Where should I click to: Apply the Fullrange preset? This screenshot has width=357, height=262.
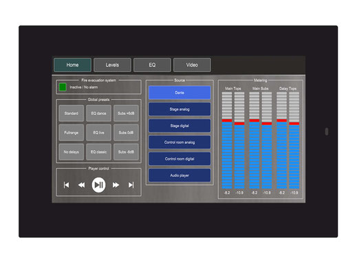coord(72,133)
